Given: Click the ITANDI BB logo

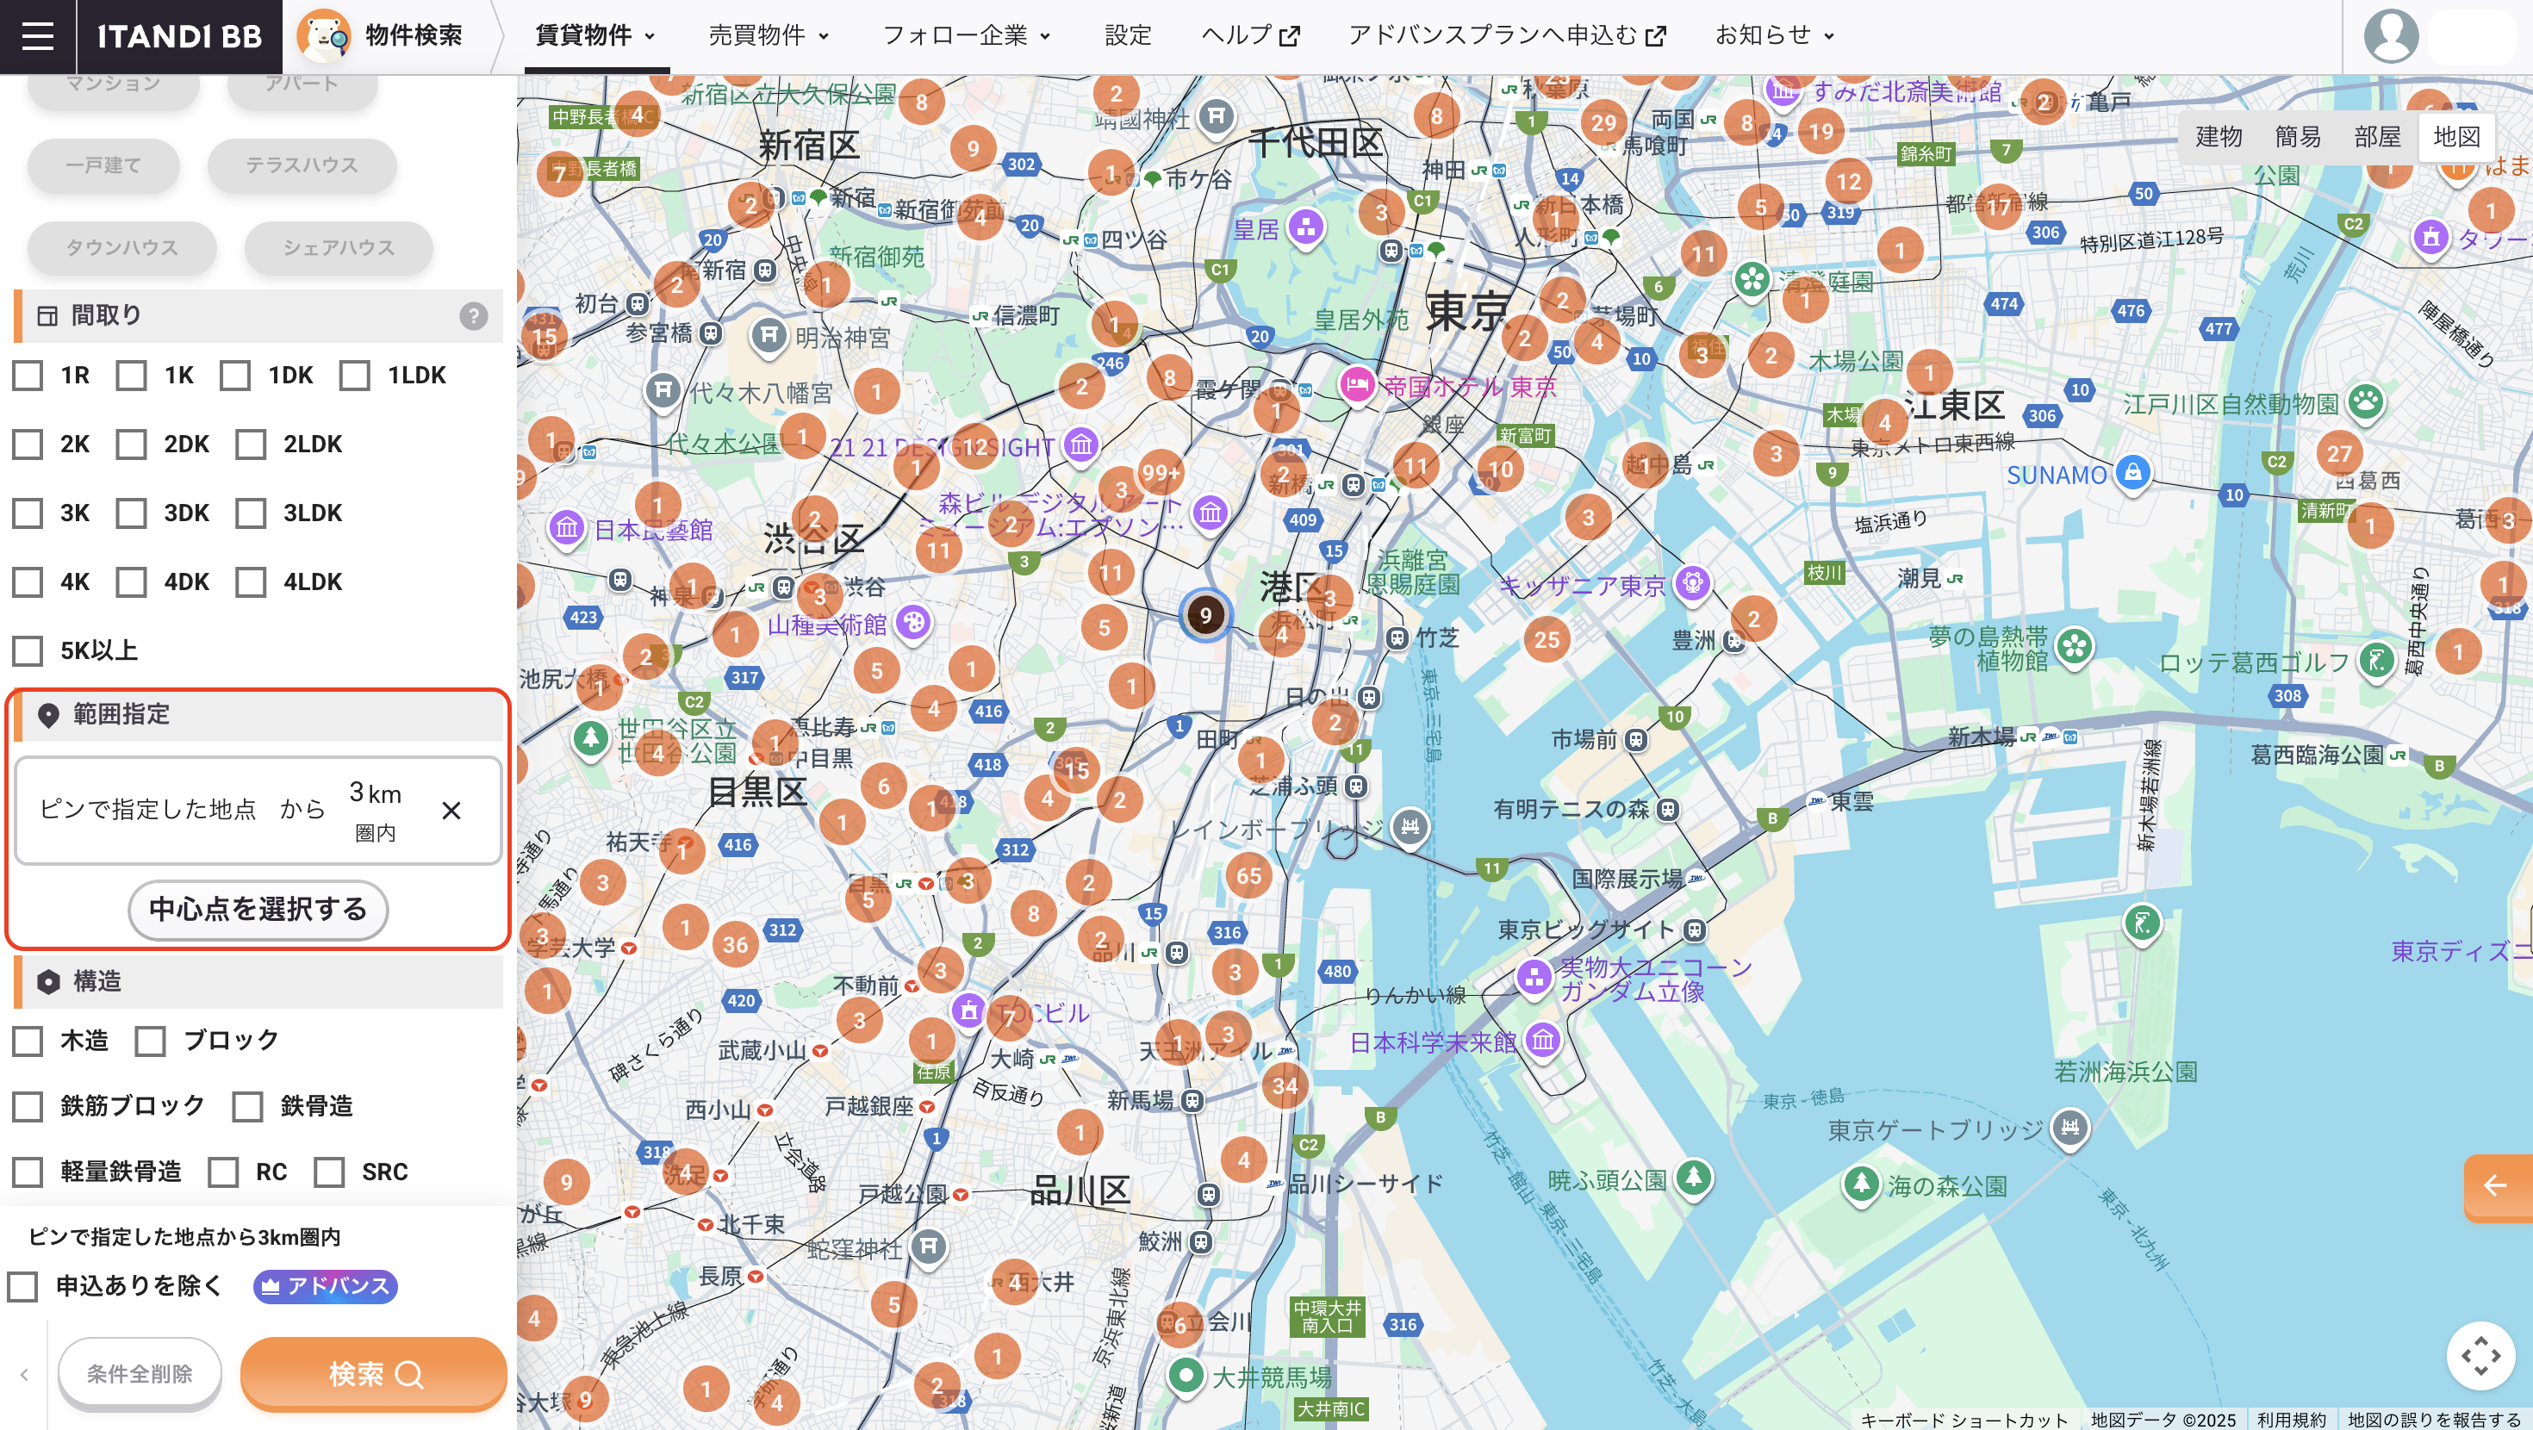Looking at the screenshot, I should coord(180,36).
